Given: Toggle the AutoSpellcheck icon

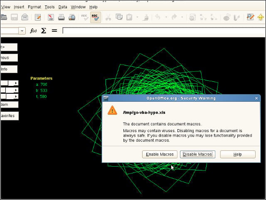Looking at the screenshot, I should pos(96,17).
